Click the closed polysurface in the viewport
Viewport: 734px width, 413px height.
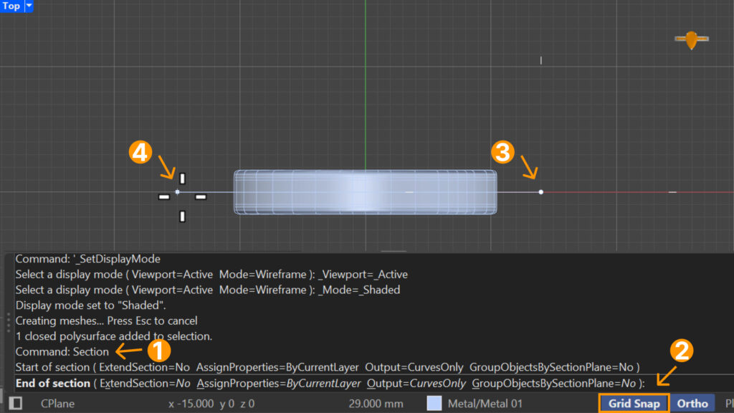click(365, 192)
